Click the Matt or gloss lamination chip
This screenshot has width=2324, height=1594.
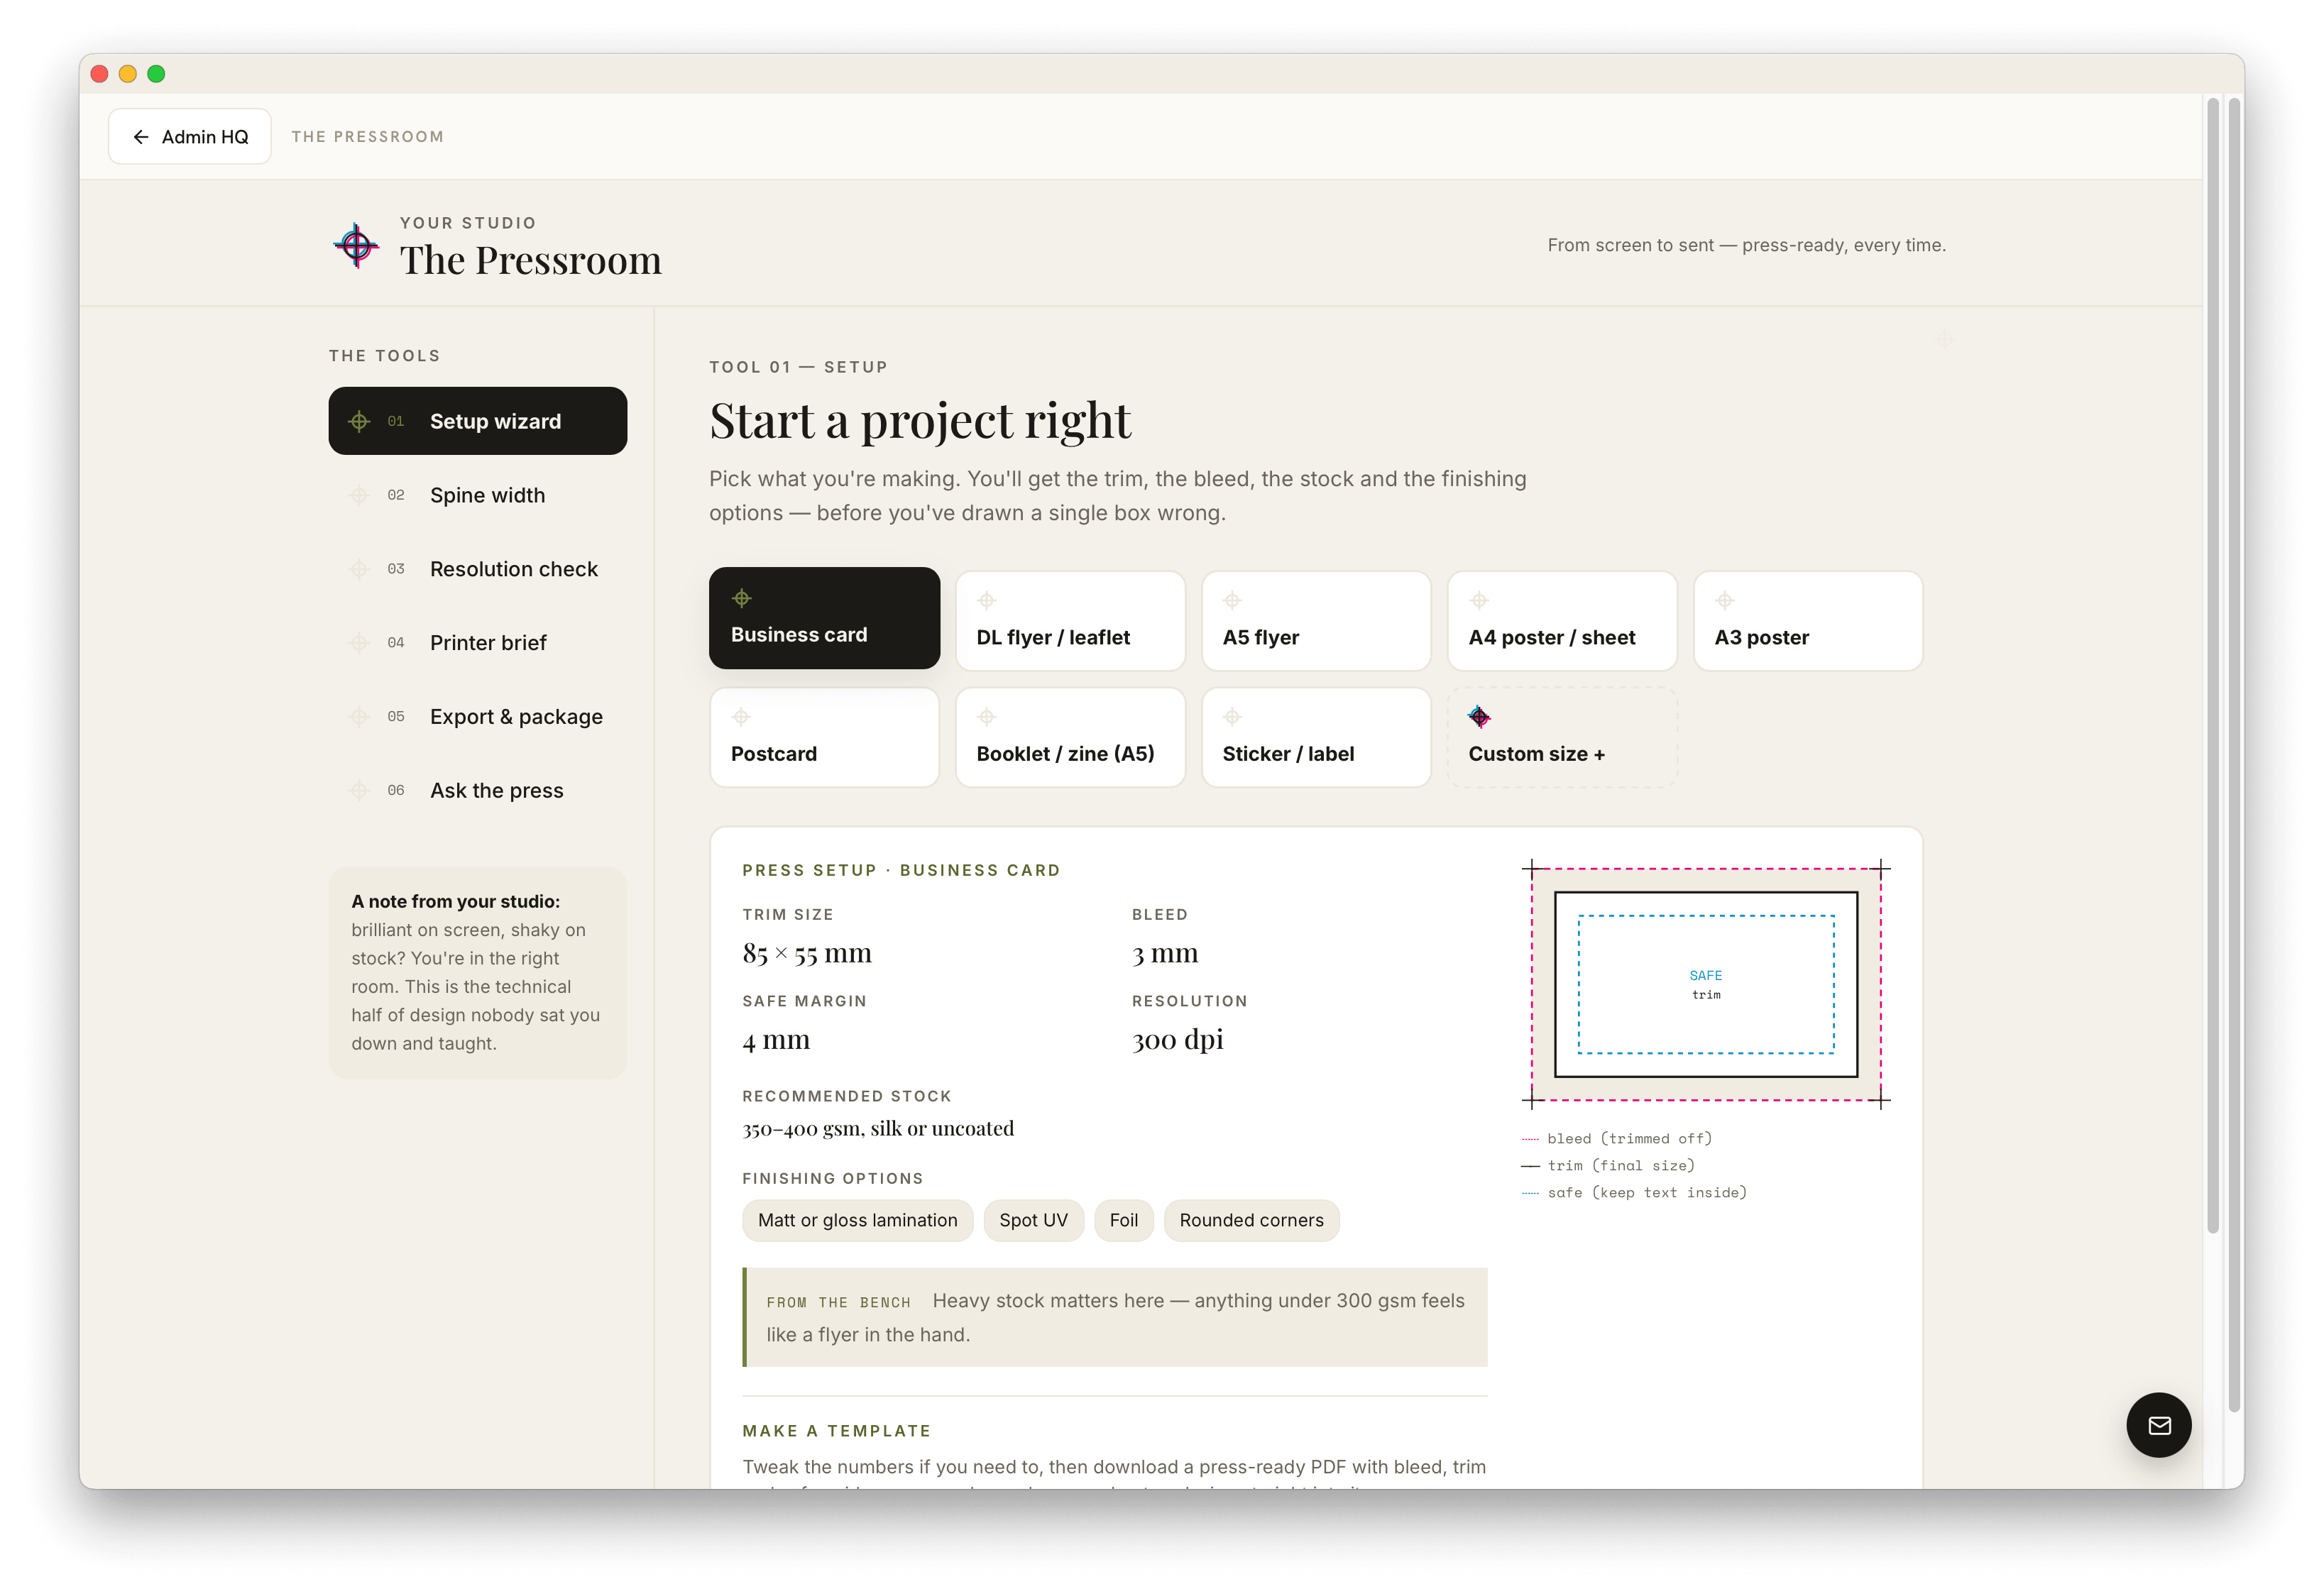click(857, 1221)
